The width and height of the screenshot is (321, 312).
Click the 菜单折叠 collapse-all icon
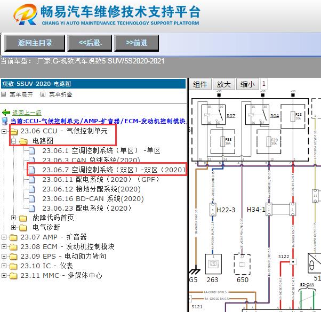click(x=43, y=94)
